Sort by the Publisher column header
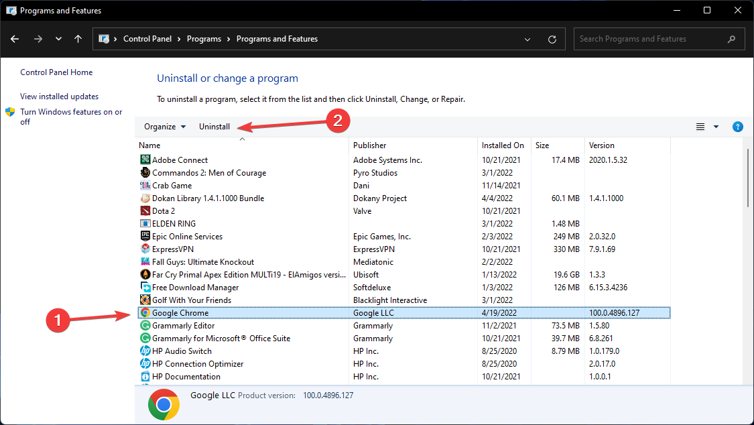 pos(413,145)
